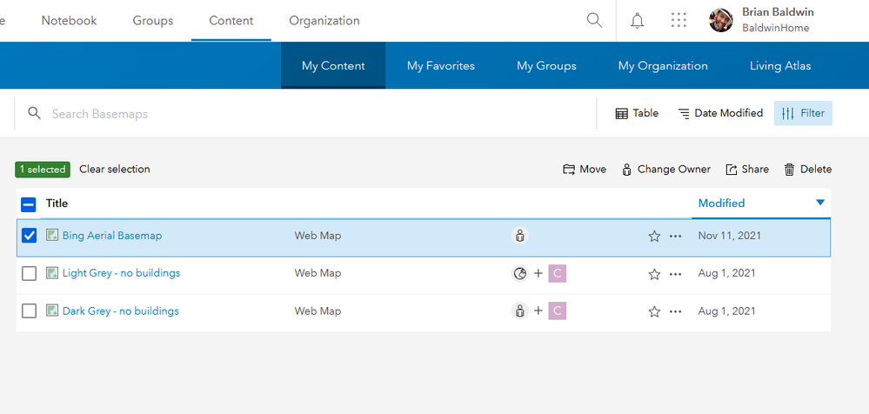Viewport: 869px width, 414px height.
Task: Click the Delete trash icon
Action: (x=789, y=170)
